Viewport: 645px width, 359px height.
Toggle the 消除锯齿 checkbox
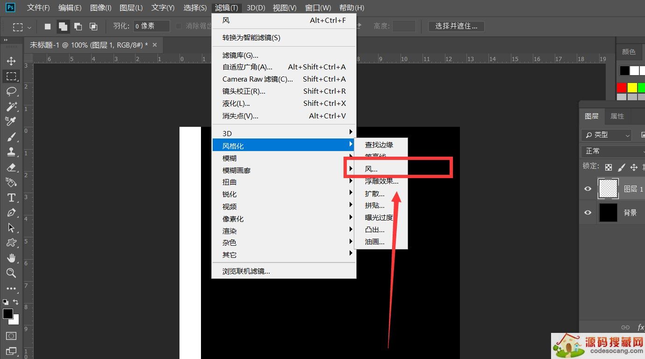pos(179,26)
